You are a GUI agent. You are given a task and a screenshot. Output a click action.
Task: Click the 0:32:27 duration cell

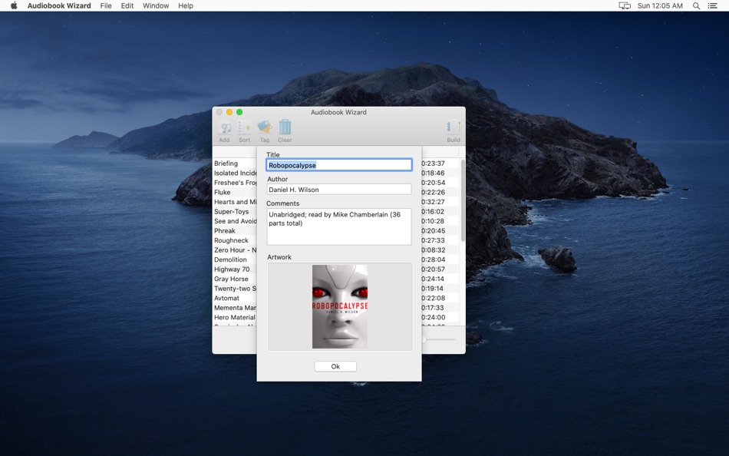(433, 202)
